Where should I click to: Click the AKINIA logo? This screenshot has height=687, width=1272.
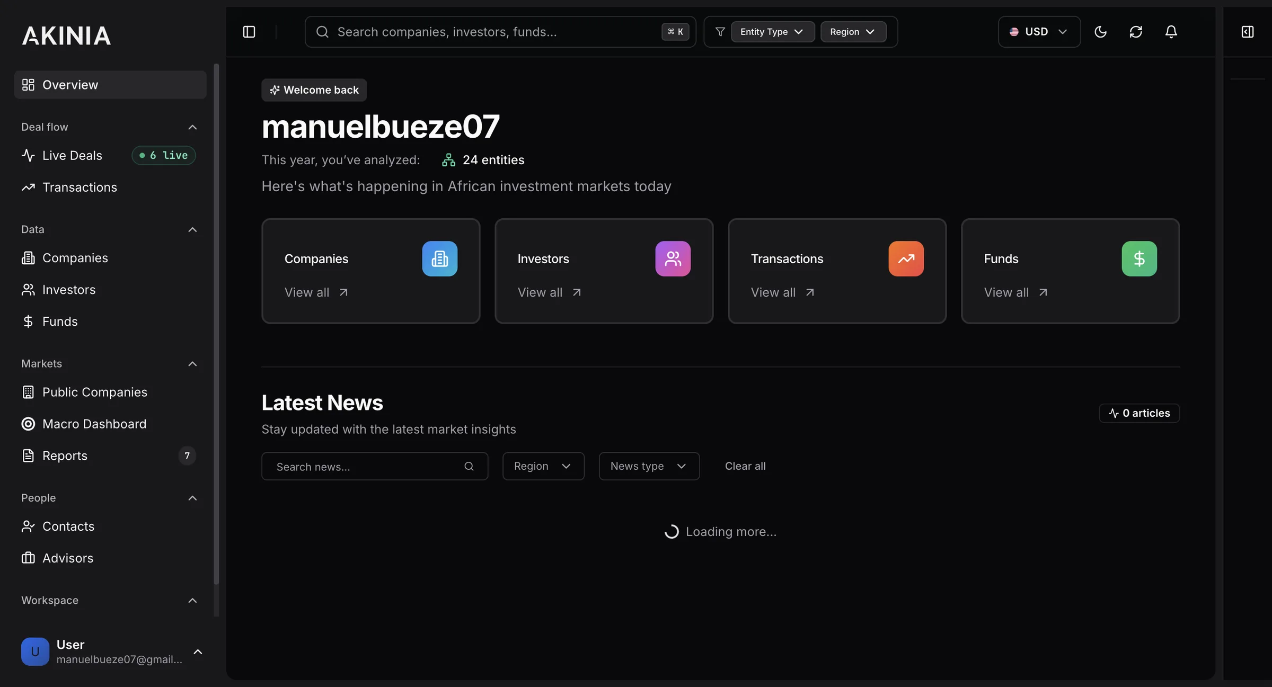[x=66, y=36]
